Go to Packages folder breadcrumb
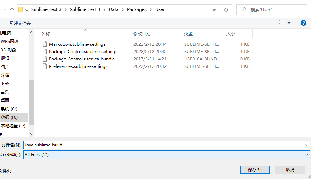Screen dimensions: 311x179 (x=137, y=9)
